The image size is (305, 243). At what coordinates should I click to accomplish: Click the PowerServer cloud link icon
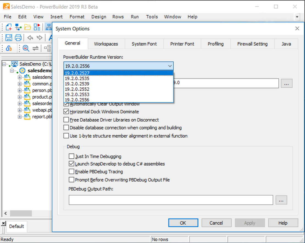tap(9, 48)
